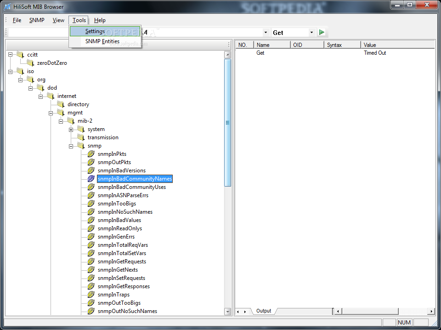Collapse the ccitt tree node
This screenshot has height=330, width=441.
[x=11, y=55]
